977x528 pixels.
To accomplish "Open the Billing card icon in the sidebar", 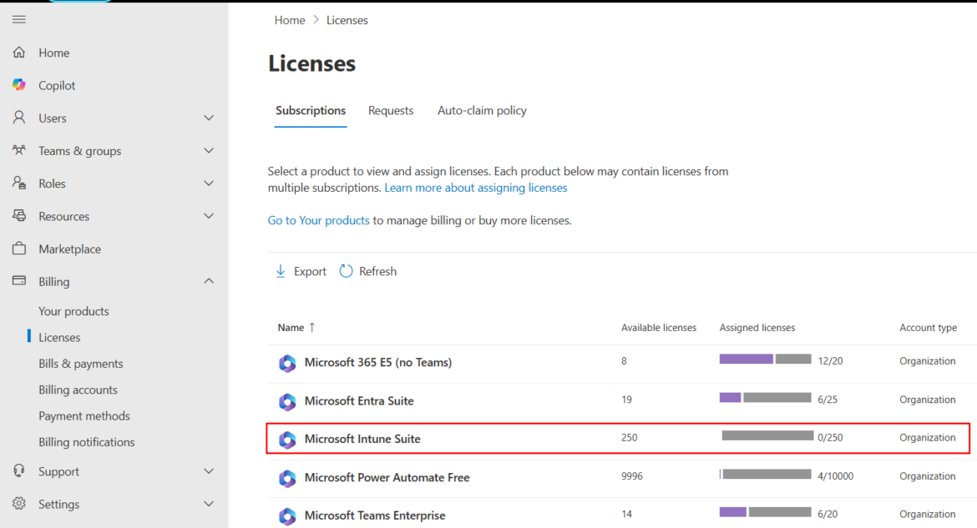I will (x=18, y=281).
